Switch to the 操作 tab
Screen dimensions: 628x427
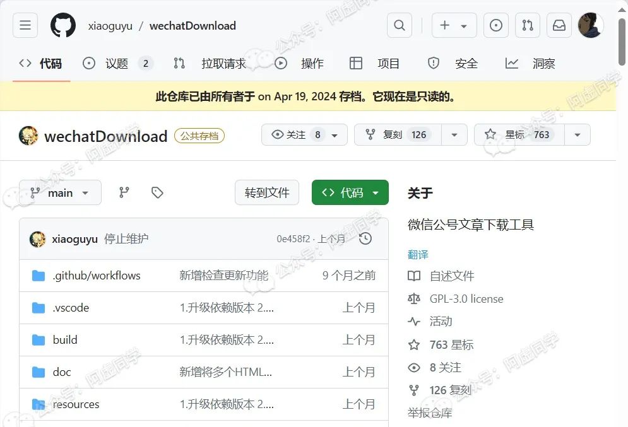point(300,63)
